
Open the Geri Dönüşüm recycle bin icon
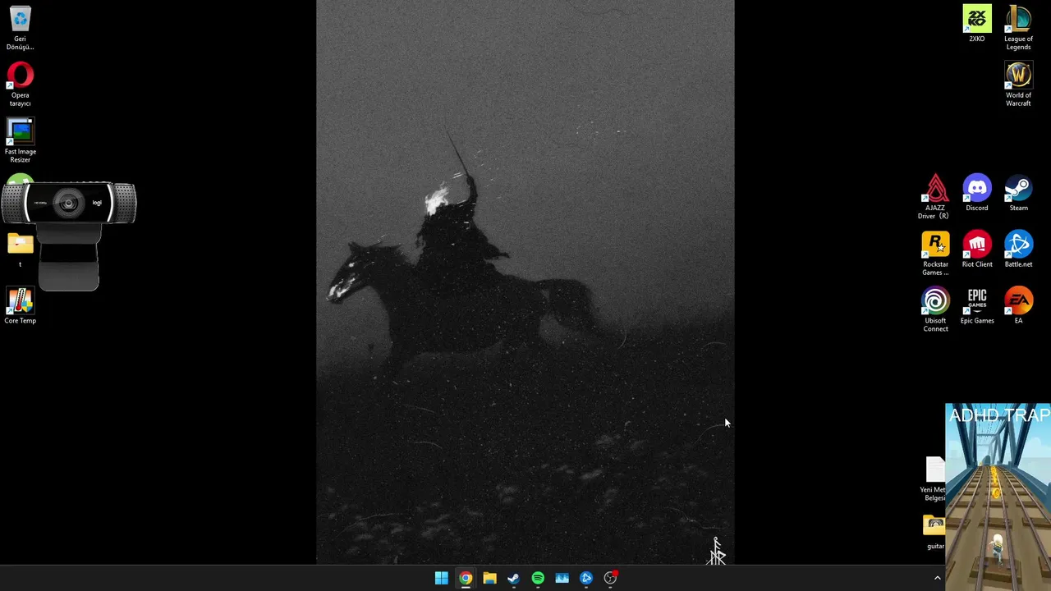(20, 28)
